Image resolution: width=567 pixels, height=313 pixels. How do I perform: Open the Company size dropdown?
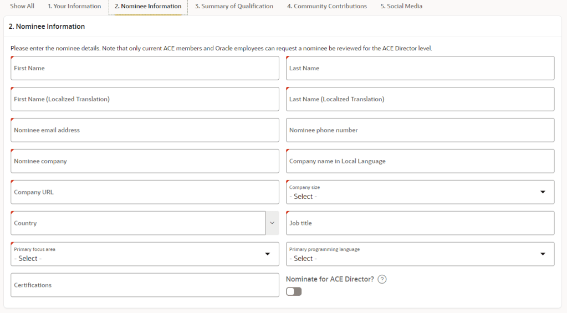pyautogui.click(x=420, y=192)
